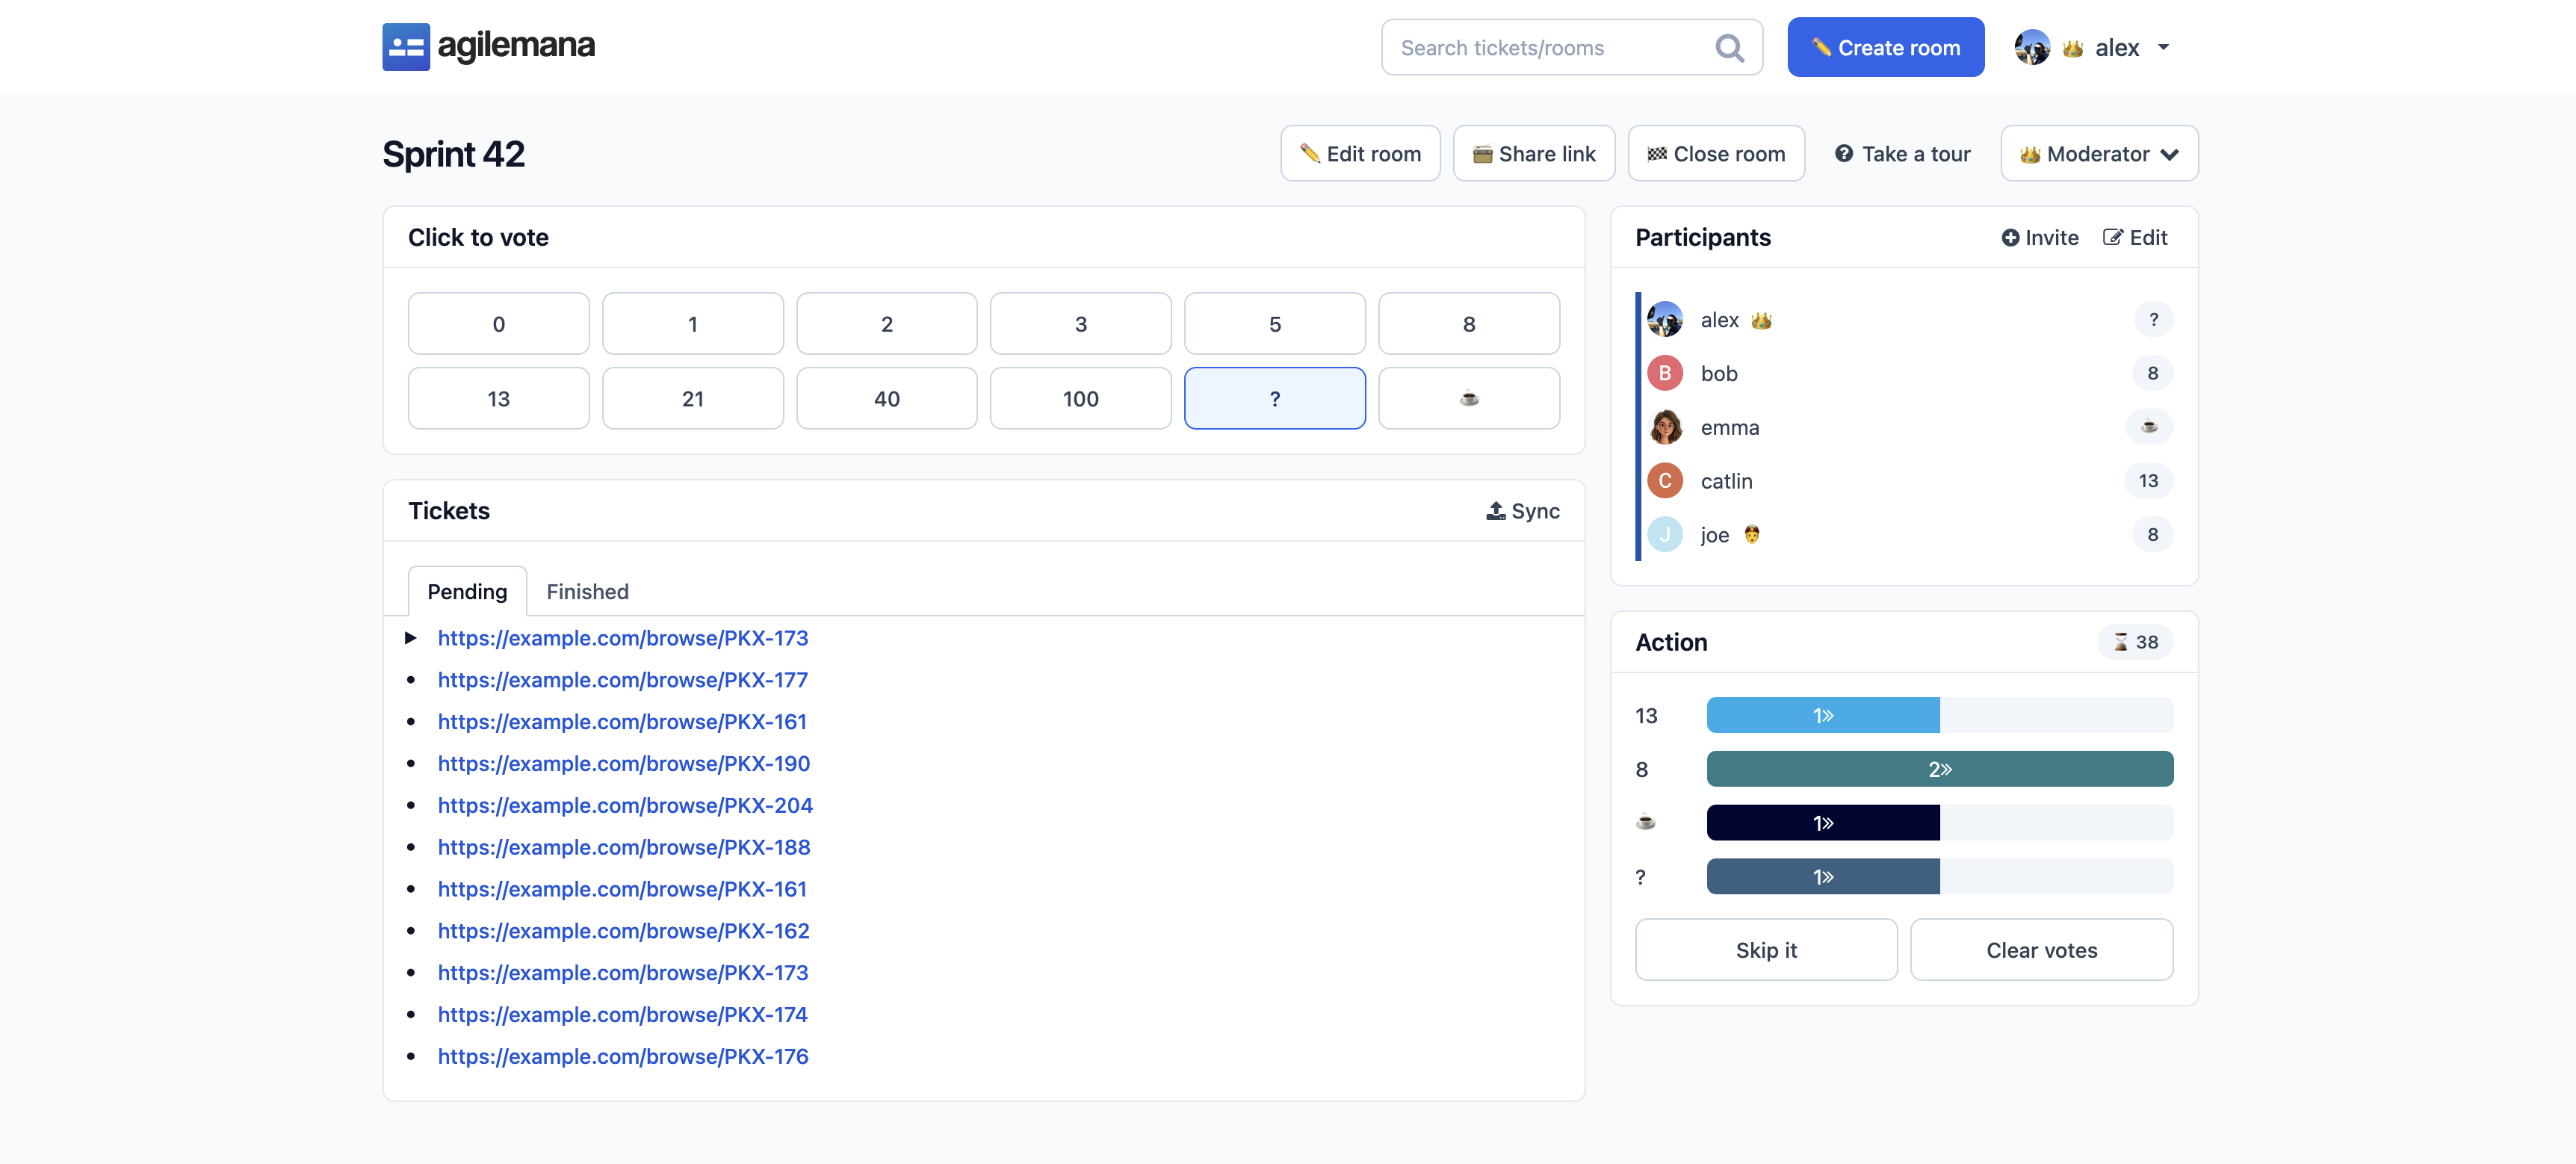Click Skip it button

click(1766, 950)
